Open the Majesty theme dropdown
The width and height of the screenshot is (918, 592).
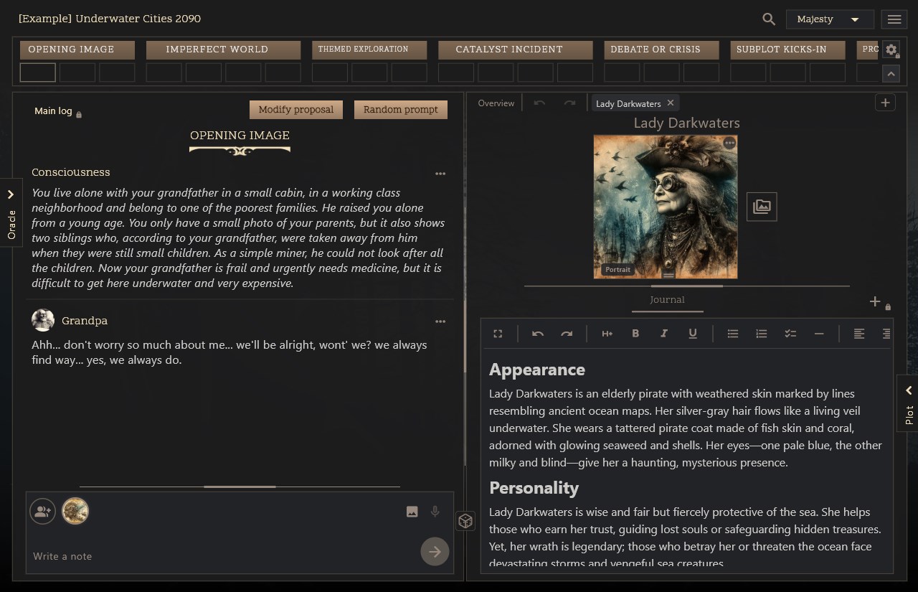[x=830, y=19]
